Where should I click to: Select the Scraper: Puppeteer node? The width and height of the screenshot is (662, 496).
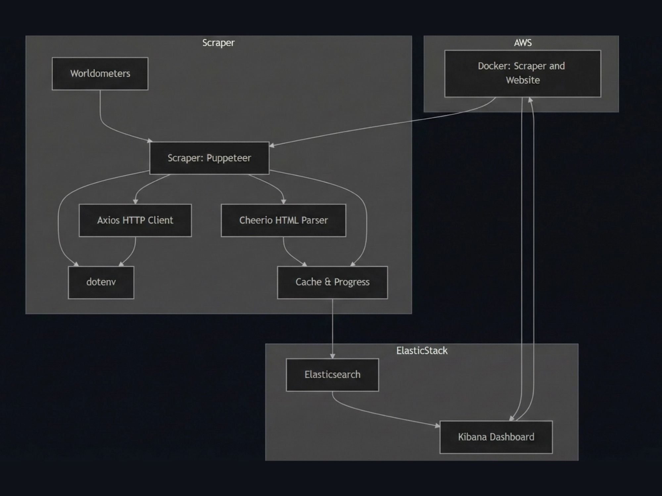(209, 158)
